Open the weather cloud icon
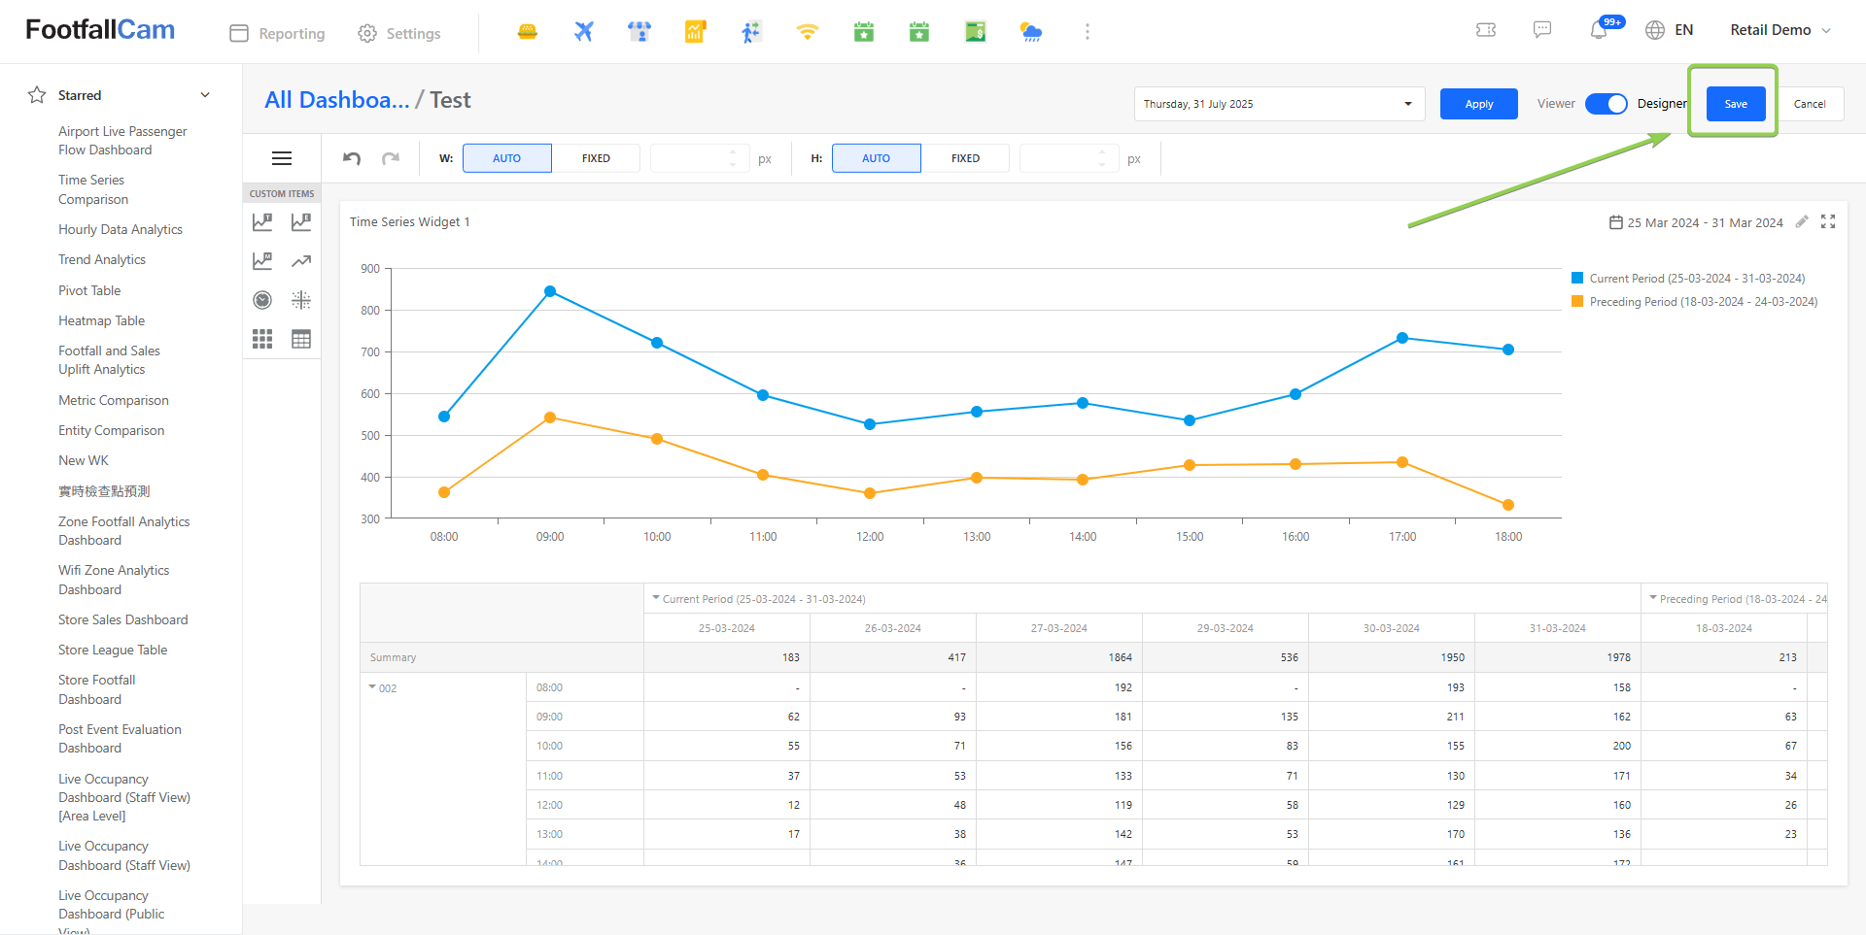The height and width of the screenshot is (935, 1866). coord(1031,32)
